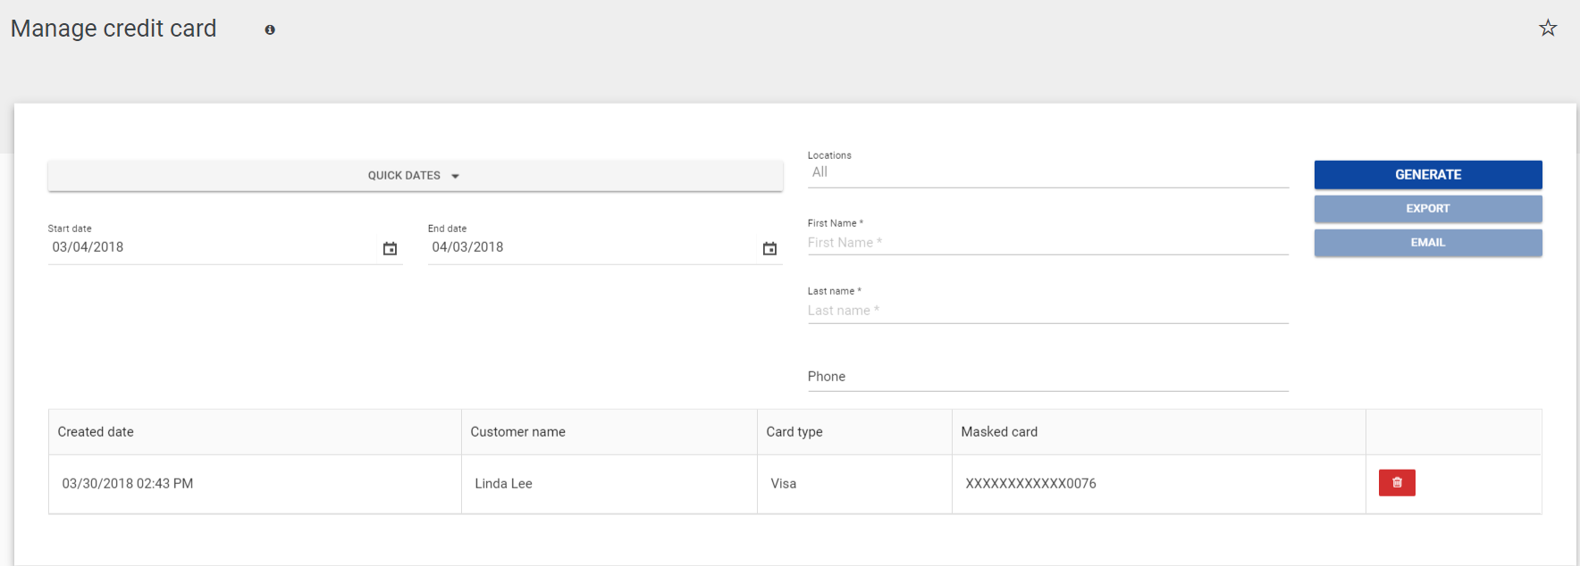Viewport: 1580px width, 566px height.
Task: Click the Masked card column header
Action: tap(999, 432)
